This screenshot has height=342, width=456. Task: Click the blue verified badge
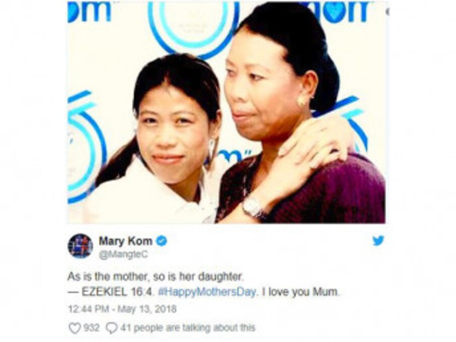[162, 241]
